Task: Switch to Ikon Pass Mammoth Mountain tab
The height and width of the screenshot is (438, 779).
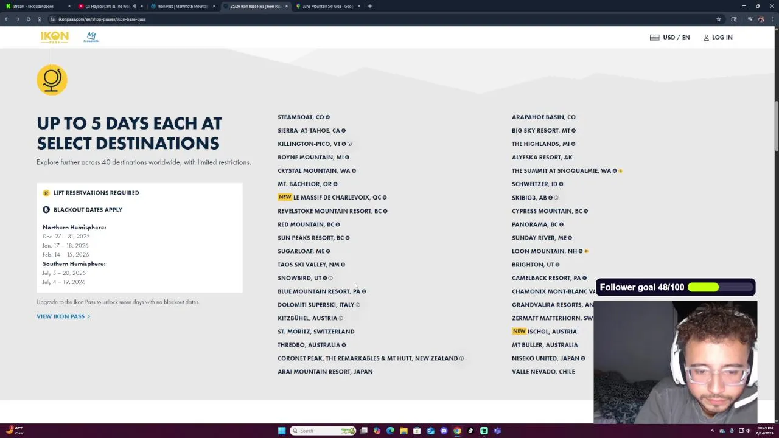Action: 183,6
